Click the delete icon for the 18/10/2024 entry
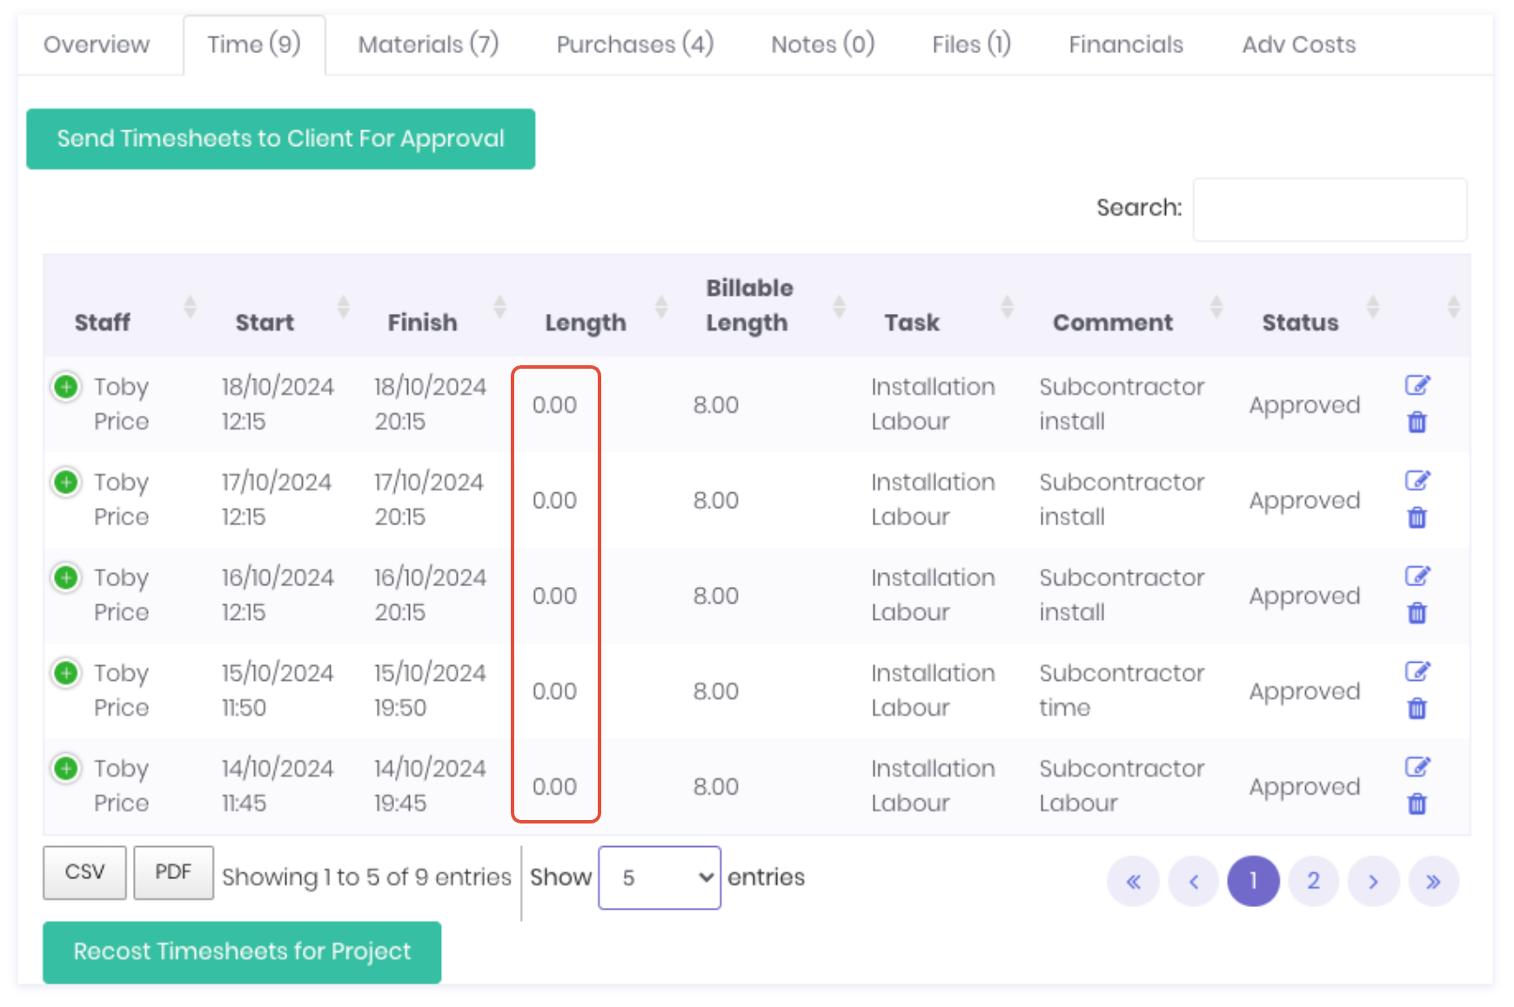The width and height of the screenshot is (1514, 1007). tap(1417, 423)
